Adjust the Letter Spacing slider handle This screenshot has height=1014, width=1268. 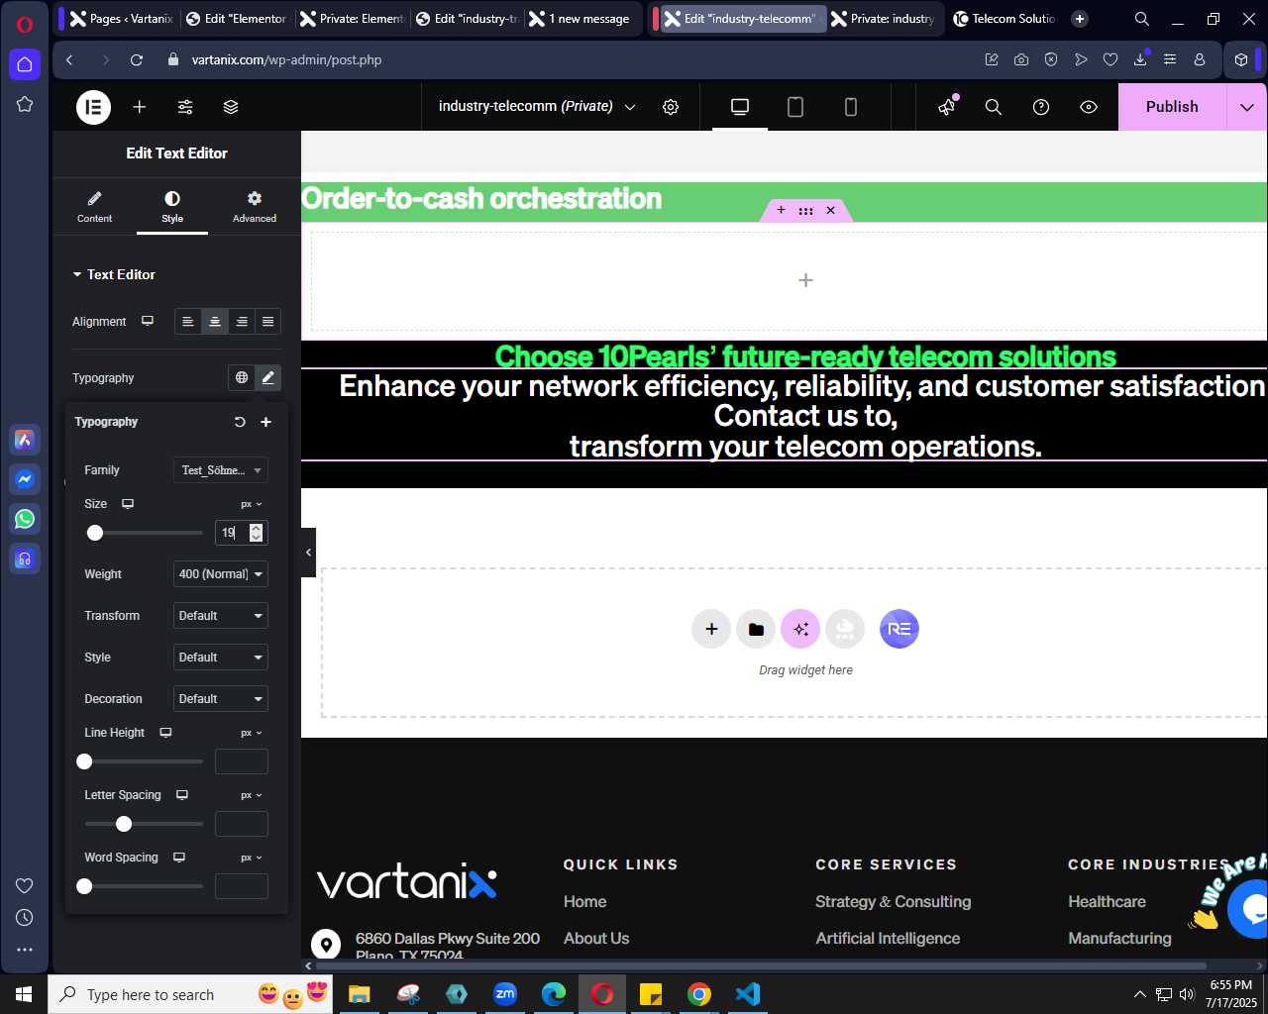point(124,824)
